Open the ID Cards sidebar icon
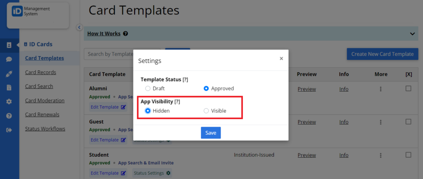423x179 pixels. point(9,45)
